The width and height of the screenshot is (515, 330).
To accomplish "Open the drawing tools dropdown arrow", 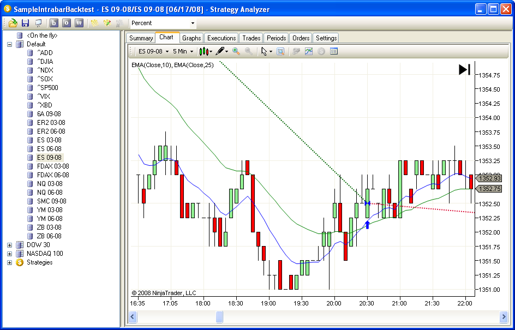I will pyautogui.click(x=226, y=52).
